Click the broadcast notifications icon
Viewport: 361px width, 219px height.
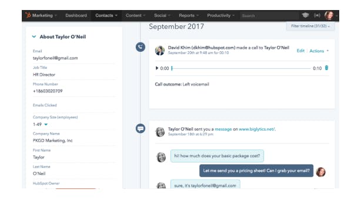(x=317, y=15)
